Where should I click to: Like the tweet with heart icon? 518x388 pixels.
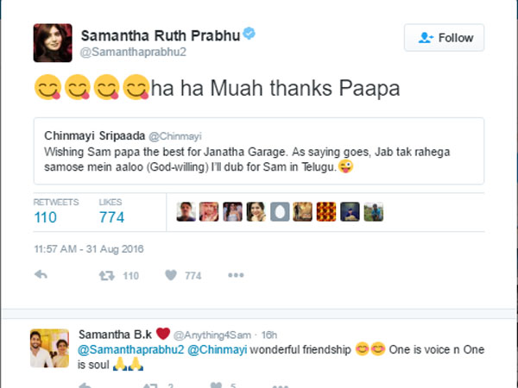tap(171, 275)
